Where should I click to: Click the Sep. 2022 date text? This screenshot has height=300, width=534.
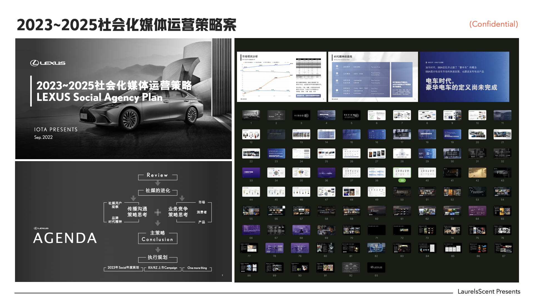click(43, 137)
